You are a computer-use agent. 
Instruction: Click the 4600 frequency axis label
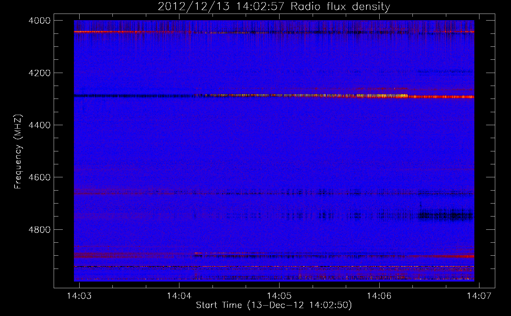tap(39, 177)
